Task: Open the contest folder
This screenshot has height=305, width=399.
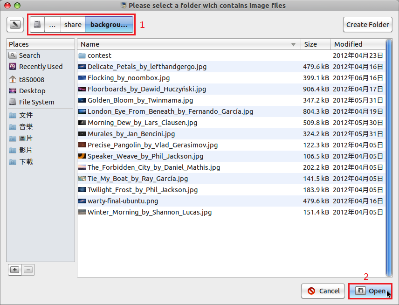Action: [x=99, y=55]
